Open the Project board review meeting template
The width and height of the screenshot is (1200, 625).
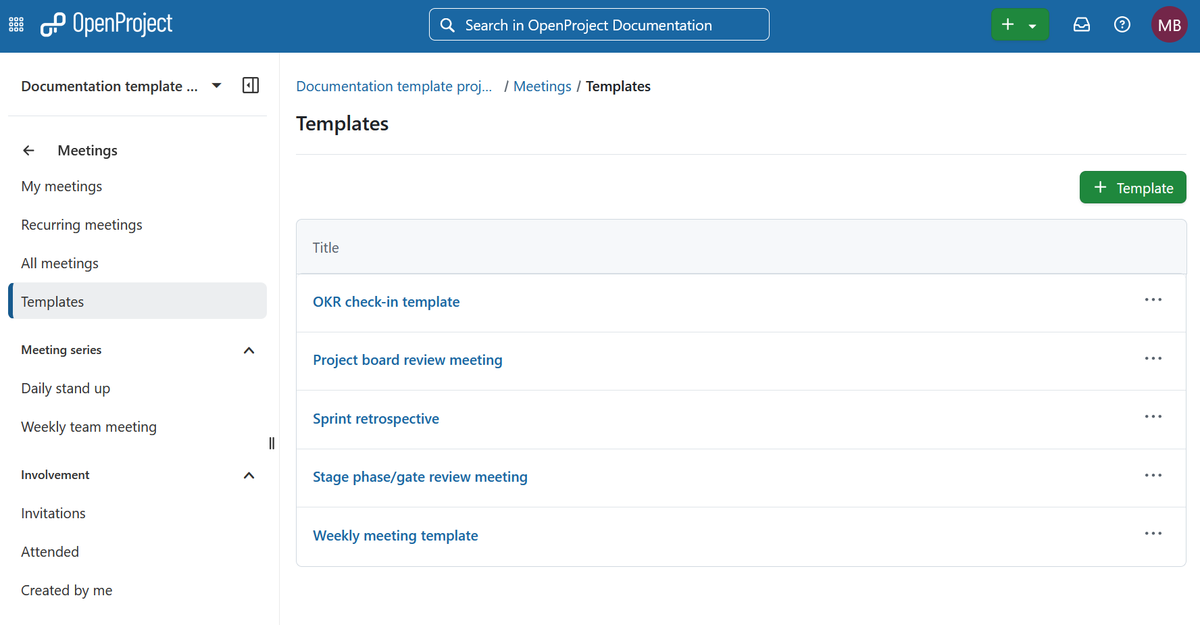tap(407, 359)
